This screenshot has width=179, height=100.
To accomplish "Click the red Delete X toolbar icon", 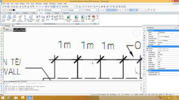I will point(37,7).
